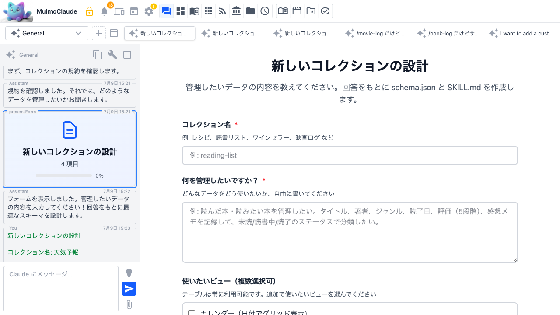Switch to the dashboard layout icon

coord(180,11)
